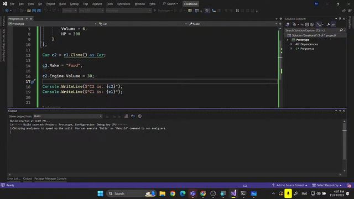Screen dimensions: 354x199
Task: Open the Prototype project navigation dropdown
Action: (x=53, y=24)
